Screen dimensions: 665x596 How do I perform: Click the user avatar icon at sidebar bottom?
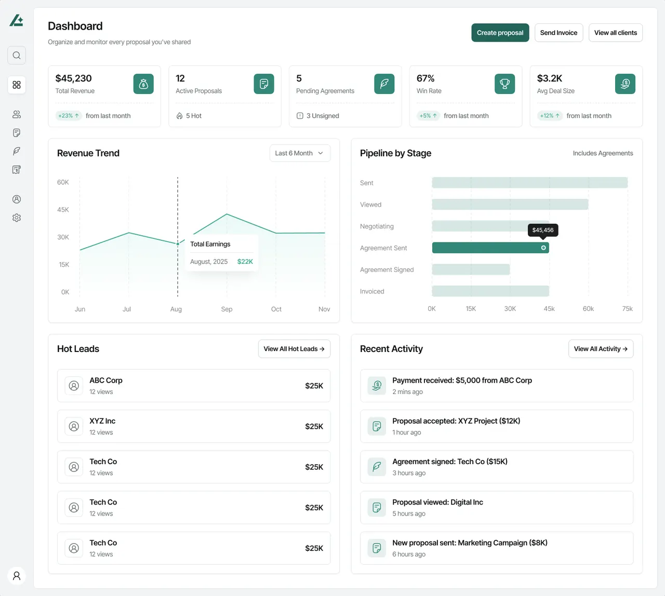click(17, 576)
